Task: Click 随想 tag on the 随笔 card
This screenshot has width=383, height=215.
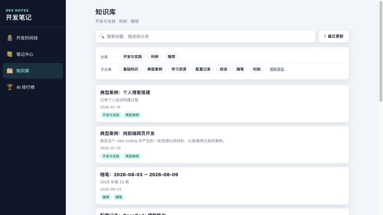Action: click(x=106, y=197)
